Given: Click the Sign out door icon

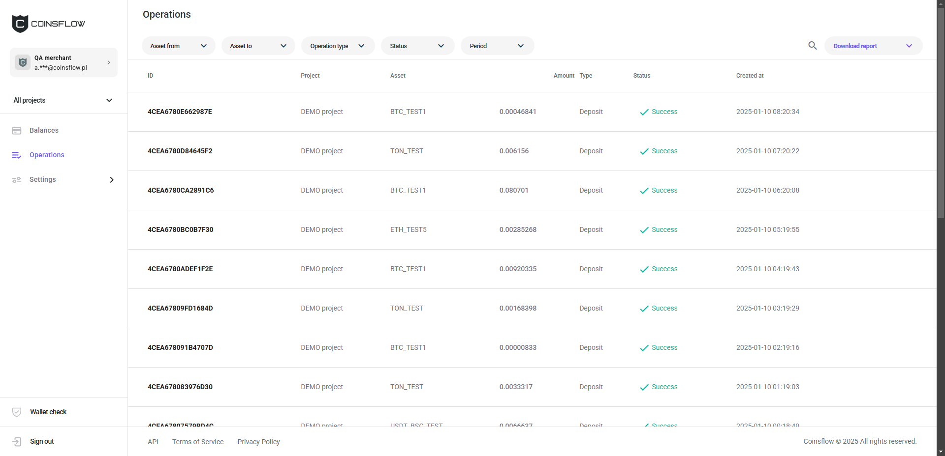Looking at the screenshot, I should pyautogui.click(x=17, y=442).
